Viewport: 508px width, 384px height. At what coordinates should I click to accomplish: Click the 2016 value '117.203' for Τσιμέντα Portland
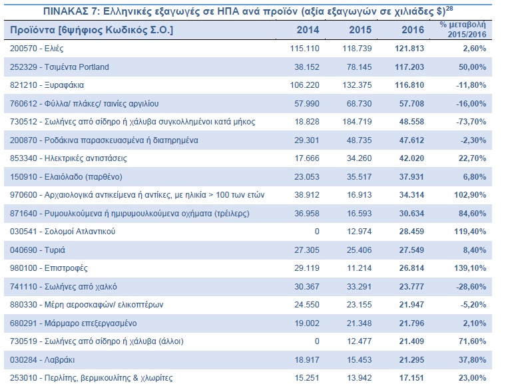pos(409,67)
